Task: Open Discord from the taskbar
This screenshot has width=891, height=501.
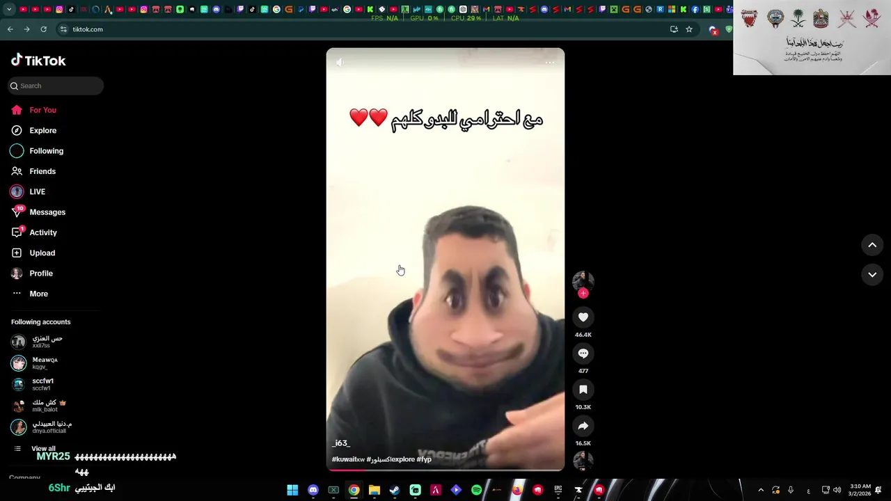Action: (x=313, y=490)
